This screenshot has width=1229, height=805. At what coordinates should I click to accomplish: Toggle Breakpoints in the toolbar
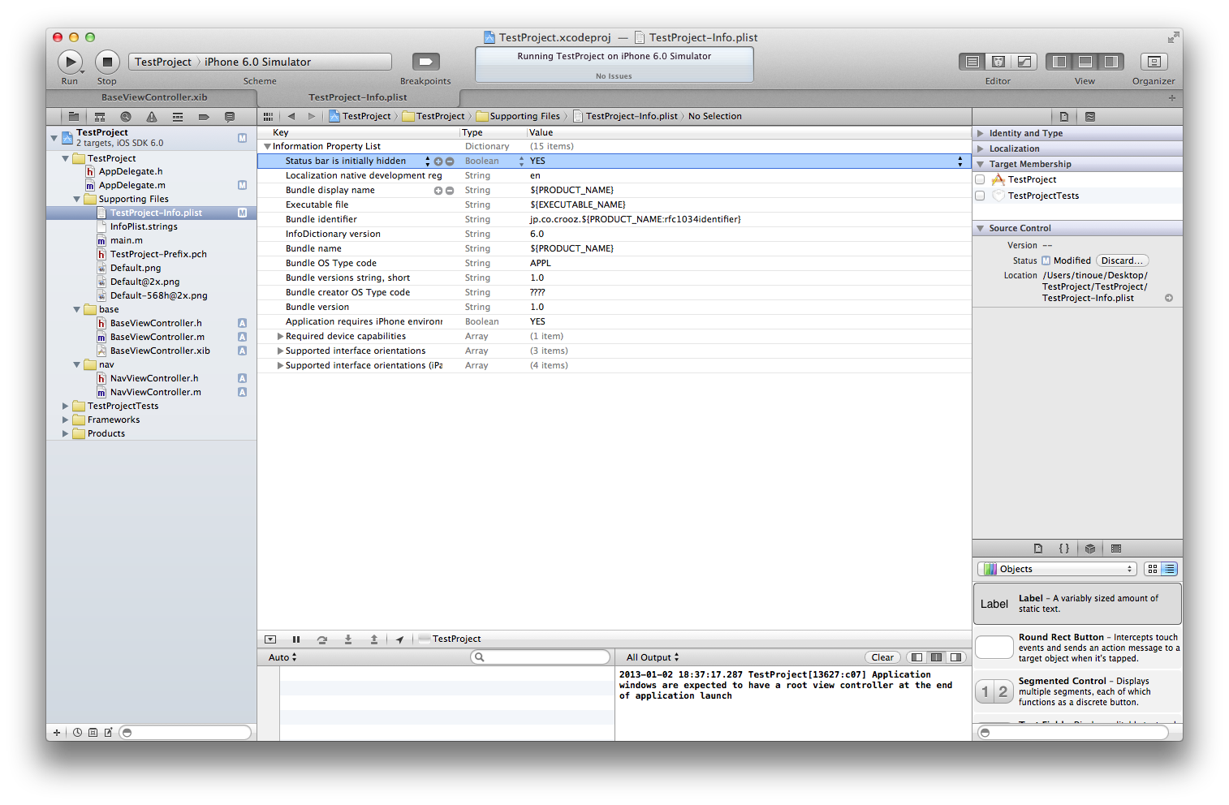tap(425, 62)
